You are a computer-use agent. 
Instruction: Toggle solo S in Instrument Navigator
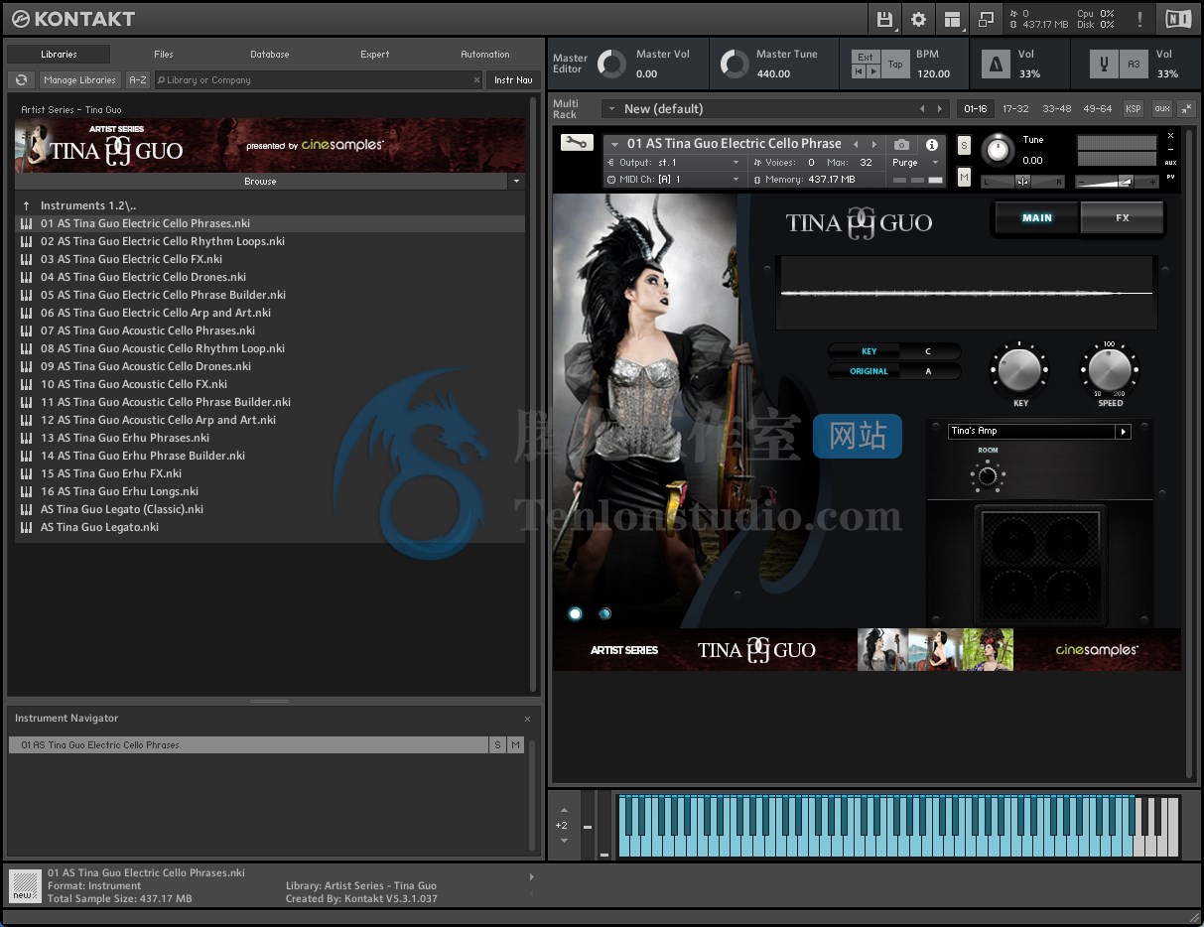pos(497,744)
